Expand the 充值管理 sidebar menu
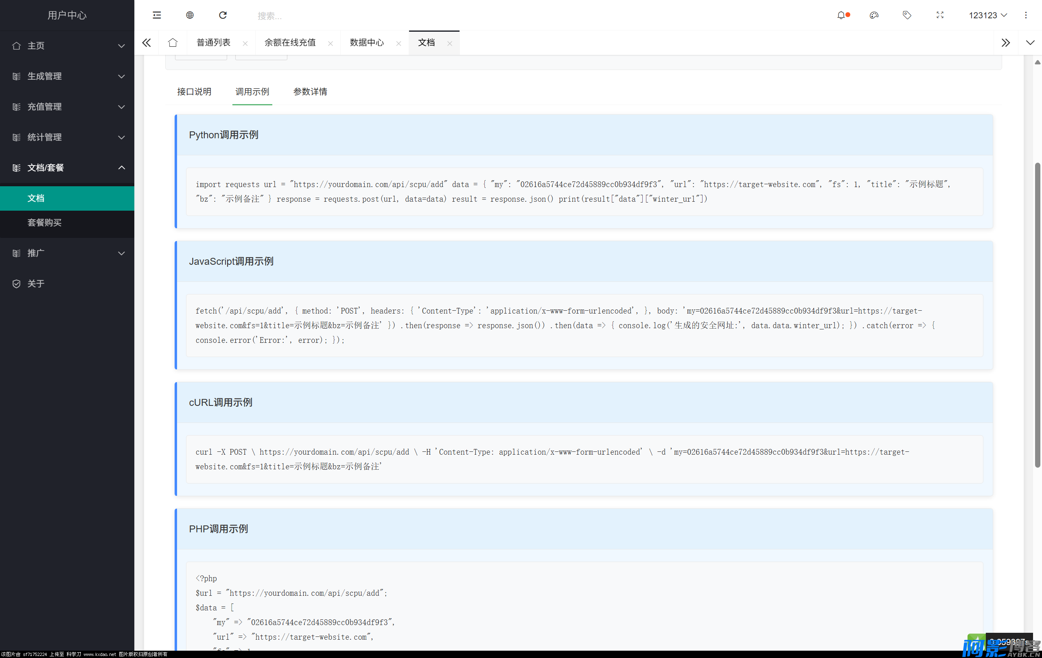This screenshot has height=658, width=1042. [67, 107]
